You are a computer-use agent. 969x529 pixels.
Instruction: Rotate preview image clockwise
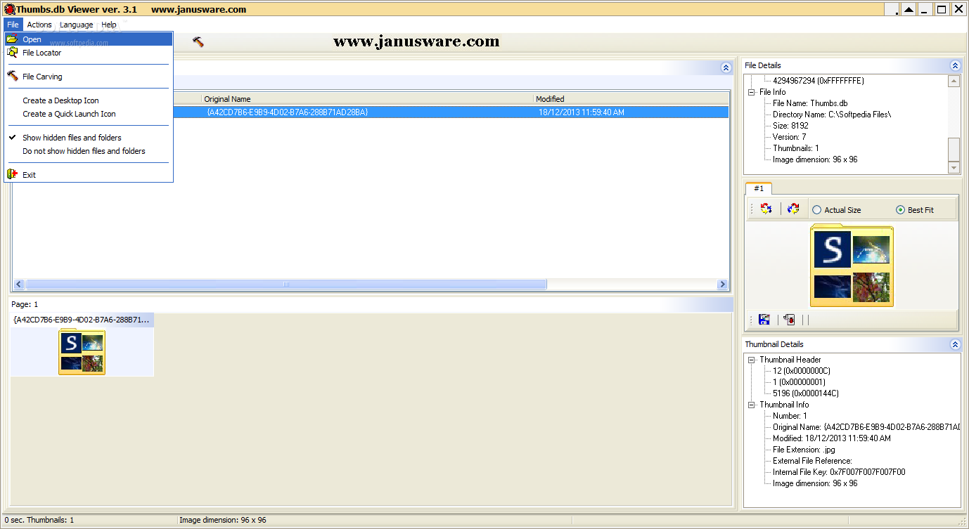793,209
